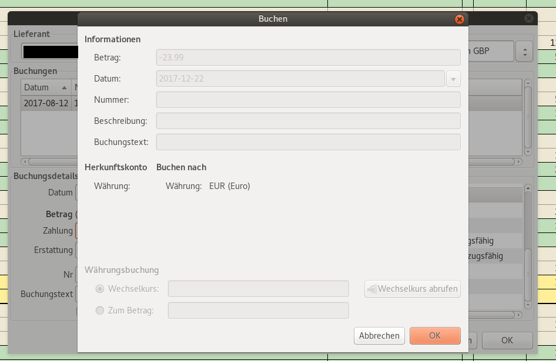Click the Wechselkurs rate input field
This screenshot has height=361, width=556.
click(x=258, y=289)
